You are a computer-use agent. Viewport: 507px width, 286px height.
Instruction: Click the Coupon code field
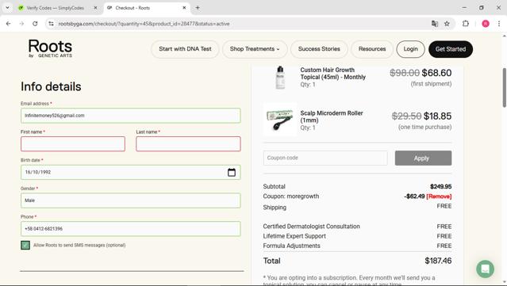pos(325,158)
